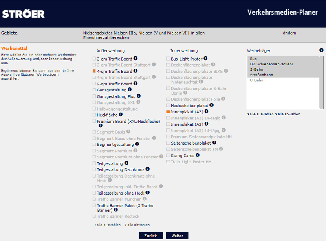Tick Teilgestaltung Dachkranz checkbox

pos(94,169)
